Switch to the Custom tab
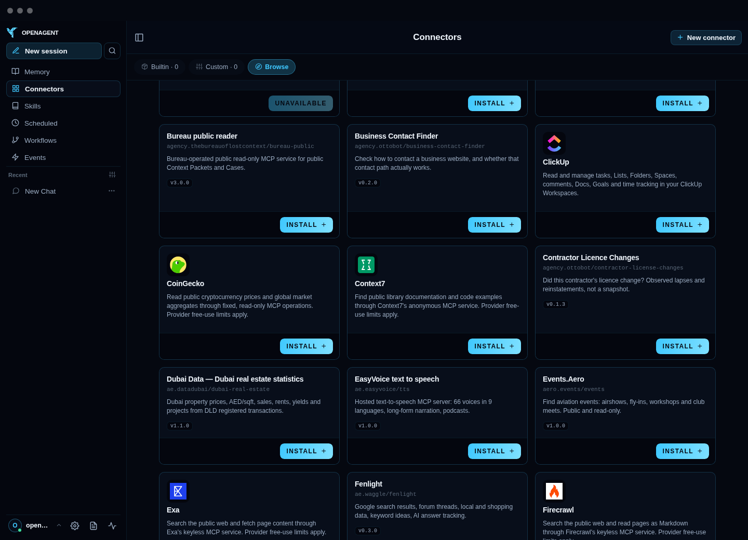Image resolution: width=748 pixels, height=540 pixels. tap(217, 67)
